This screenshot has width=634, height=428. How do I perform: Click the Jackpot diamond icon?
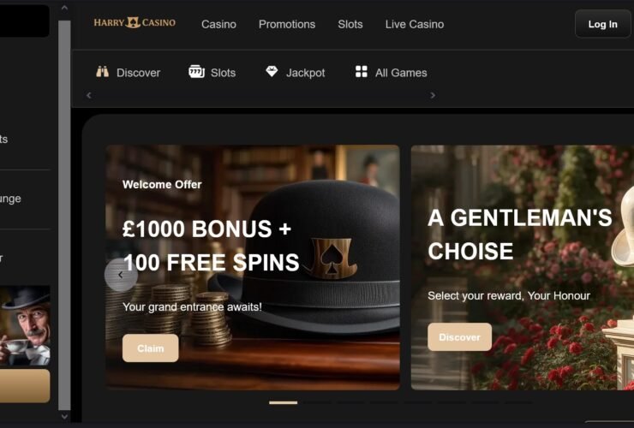pyautogui.click(x=272, y=72)
